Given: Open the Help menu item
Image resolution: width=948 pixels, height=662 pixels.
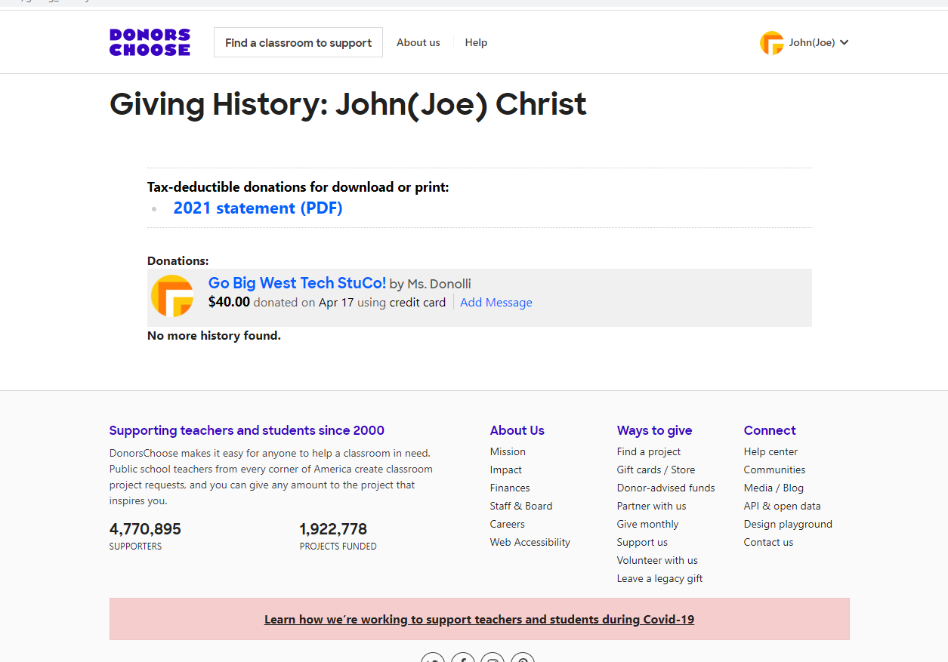Looking at the screenshot, I should click(476, 42).
